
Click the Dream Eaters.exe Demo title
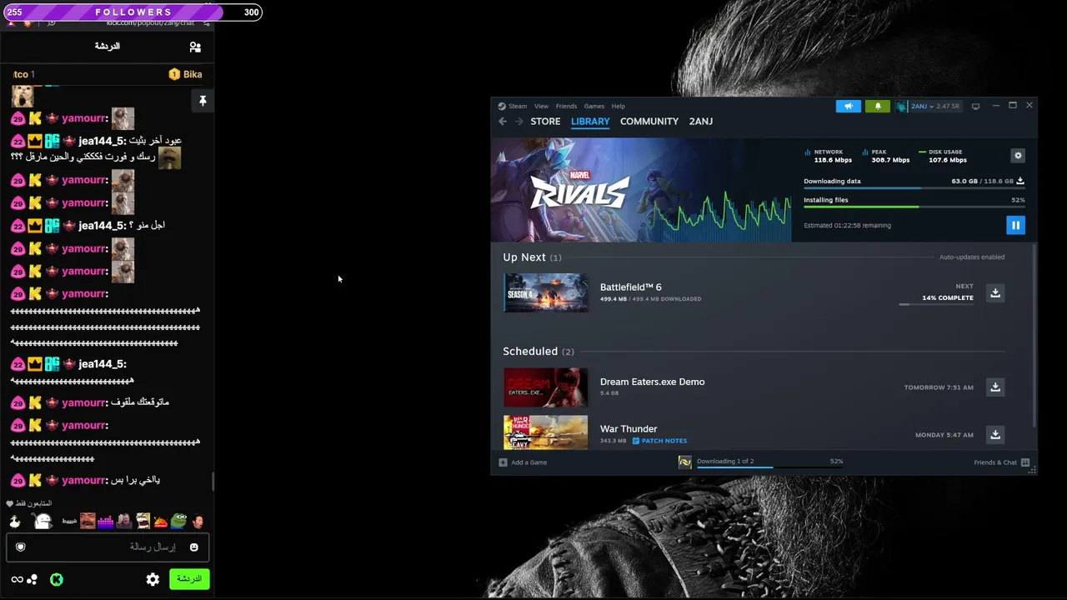[x=653, y=382]
